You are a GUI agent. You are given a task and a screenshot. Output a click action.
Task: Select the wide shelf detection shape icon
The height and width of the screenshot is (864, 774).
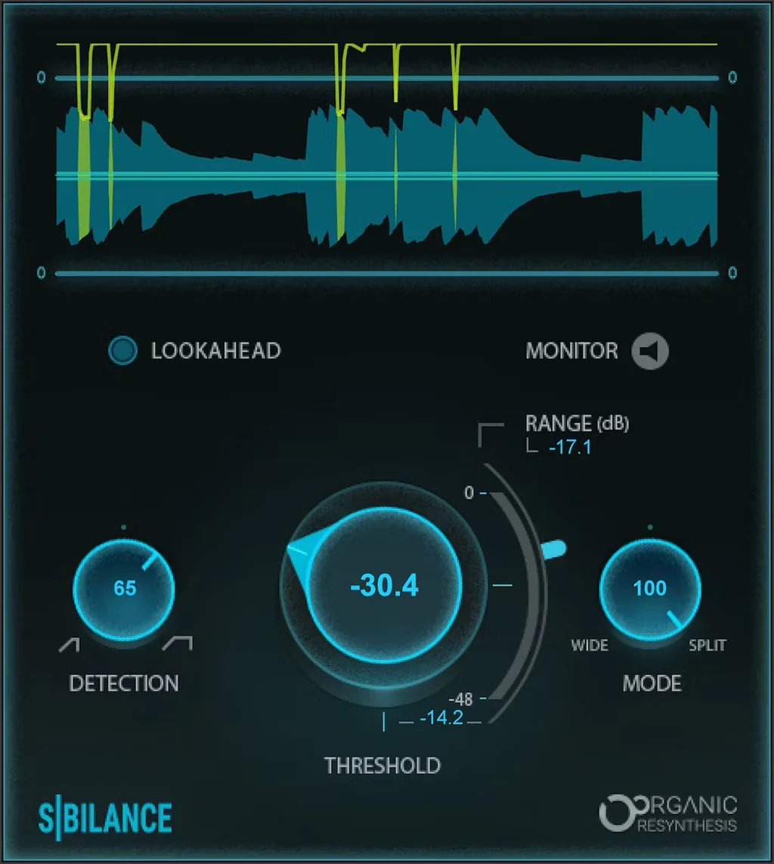point(178,643)
